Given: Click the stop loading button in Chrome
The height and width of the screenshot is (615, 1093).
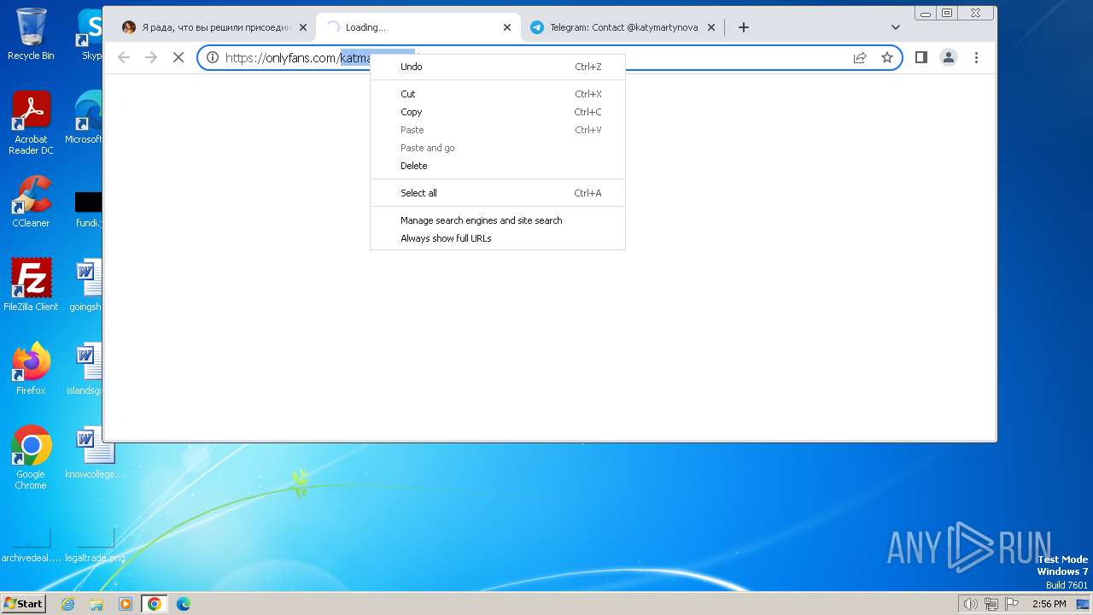Looking at the screenshot, I should [178, 57].
